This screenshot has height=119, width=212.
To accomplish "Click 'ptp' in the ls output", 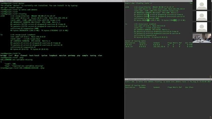I will click(79, 56).
